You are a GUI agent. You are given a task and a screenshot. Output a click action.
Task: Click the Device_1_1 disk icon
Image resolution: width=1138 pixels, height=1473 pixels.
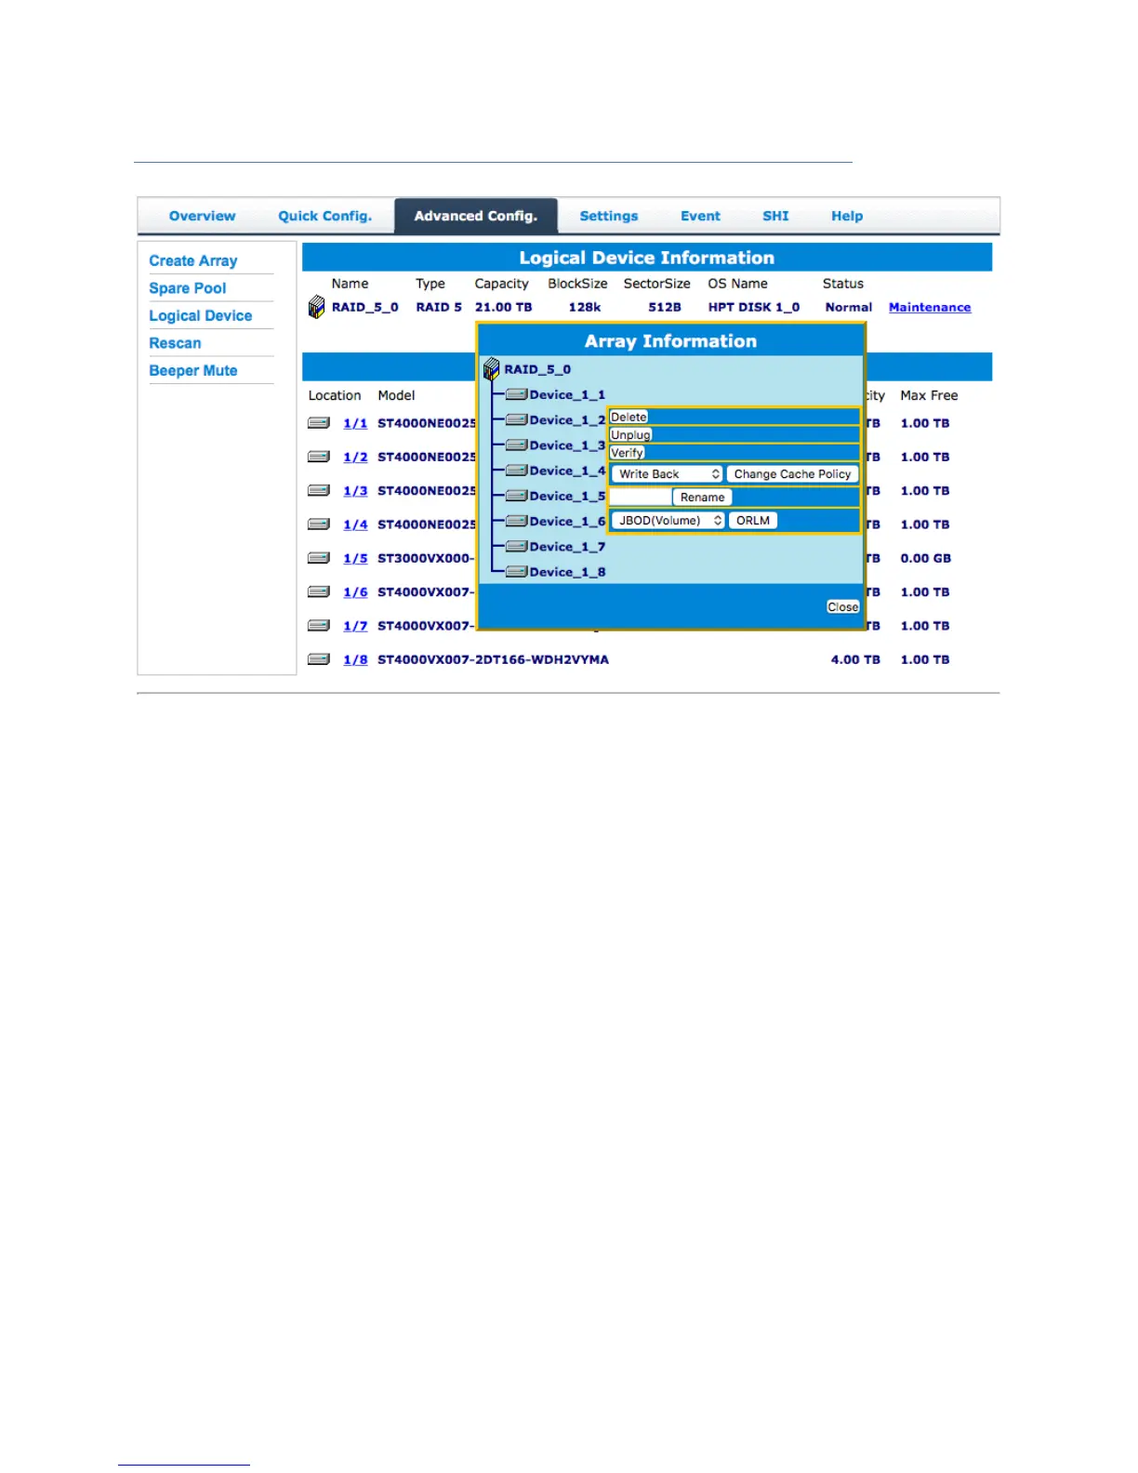click(516, 395)
